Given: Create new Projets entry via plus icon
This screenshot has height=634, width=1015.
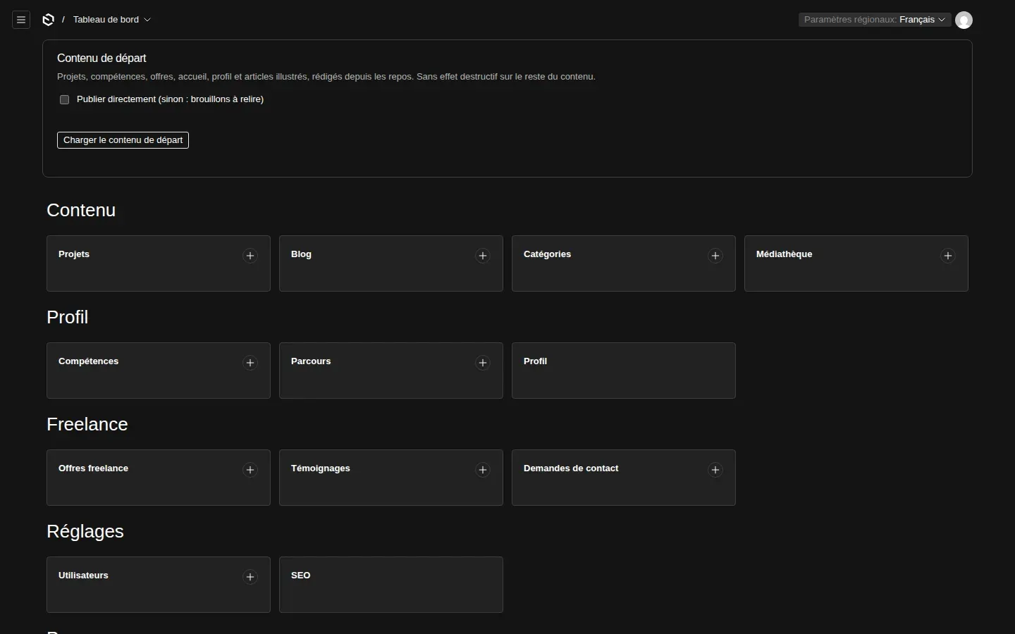Looking at the screenshot, I should tap(250, 256).
